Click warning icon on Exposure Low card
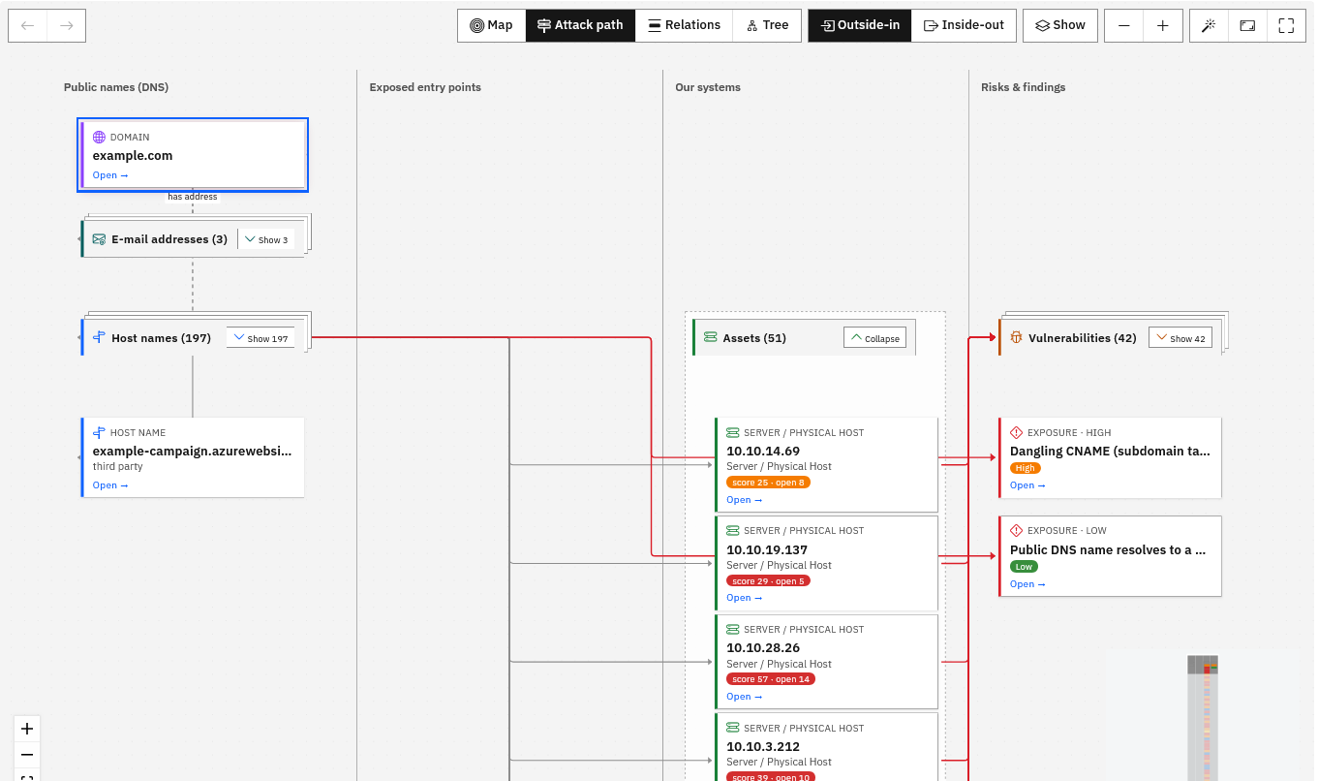The height and width of the screenshot is (781, 1318). (x=1017, y=531)
